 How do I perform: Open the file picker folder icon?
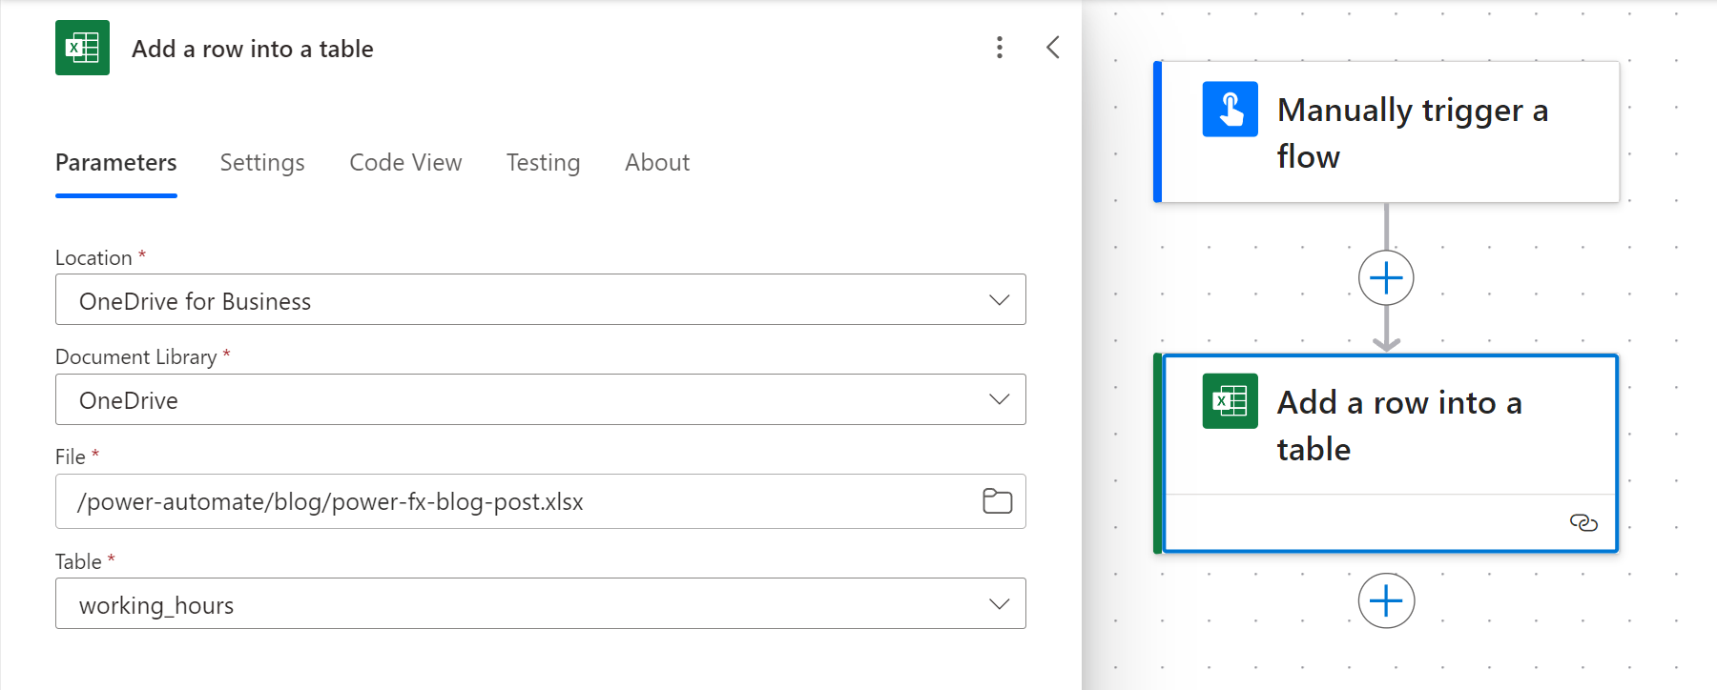(997, 501)
